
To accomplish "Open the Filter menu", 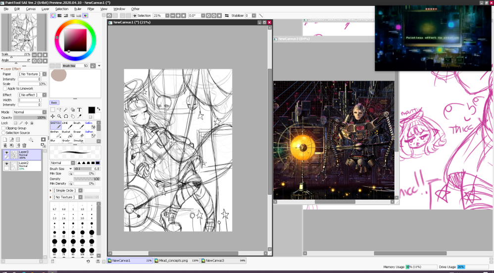I will 91,9.
